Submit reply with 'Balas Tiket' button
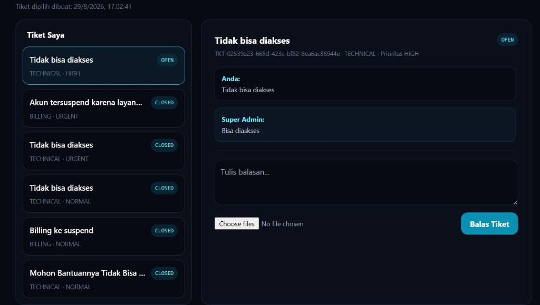This screenshot has width=540, height=305. tap(489, 223)
